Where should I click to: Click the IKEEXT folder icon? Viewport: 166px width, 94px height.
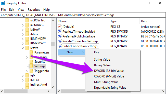coord(27,80)
